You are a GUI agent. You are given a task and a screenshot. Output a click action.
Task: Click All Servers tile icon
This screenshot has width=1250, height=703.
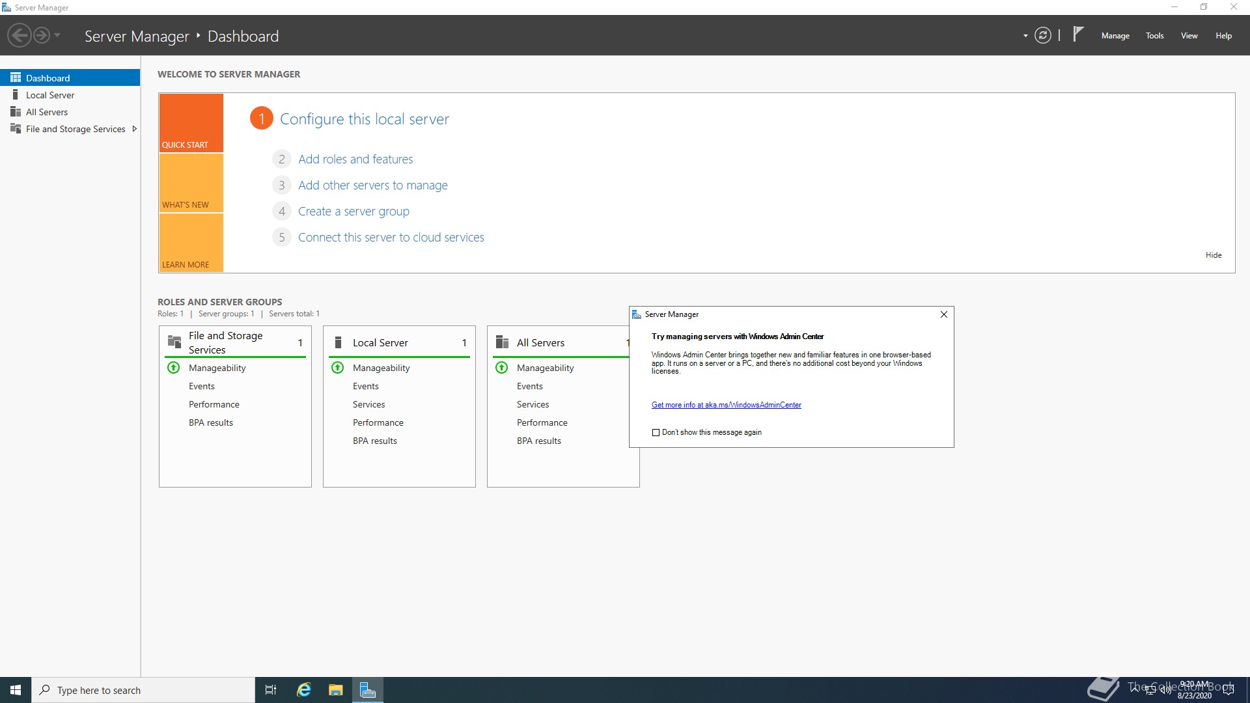click(x=502, y=342)
